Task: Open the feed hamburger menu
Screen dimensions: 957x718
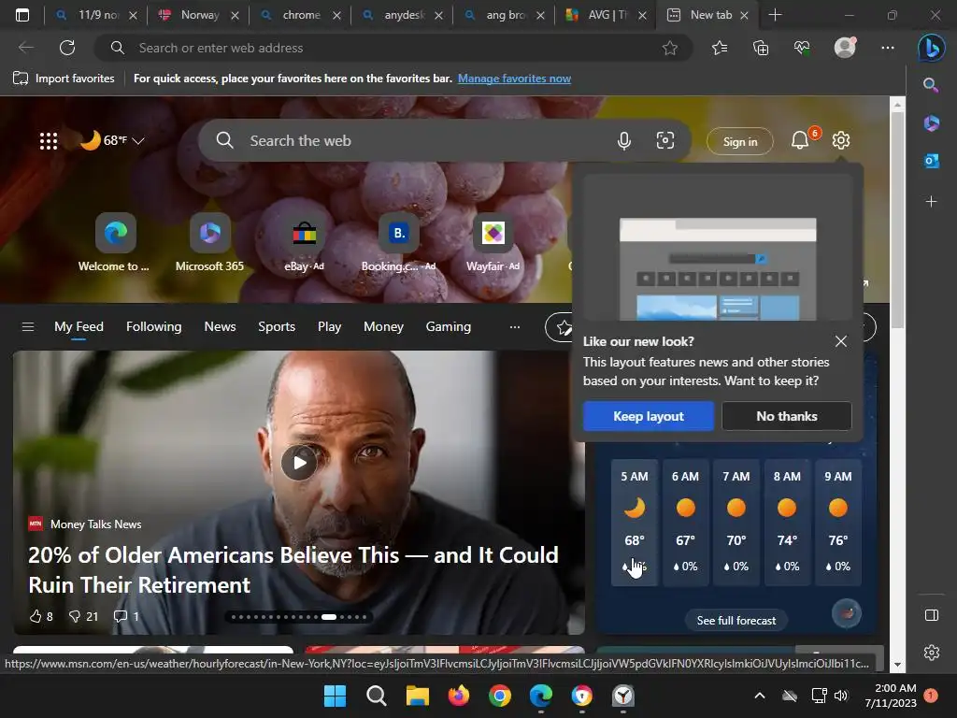Action: (27, 326)
